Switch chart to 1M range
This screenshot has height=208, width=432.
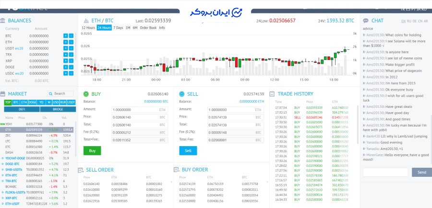click(128, 28)
